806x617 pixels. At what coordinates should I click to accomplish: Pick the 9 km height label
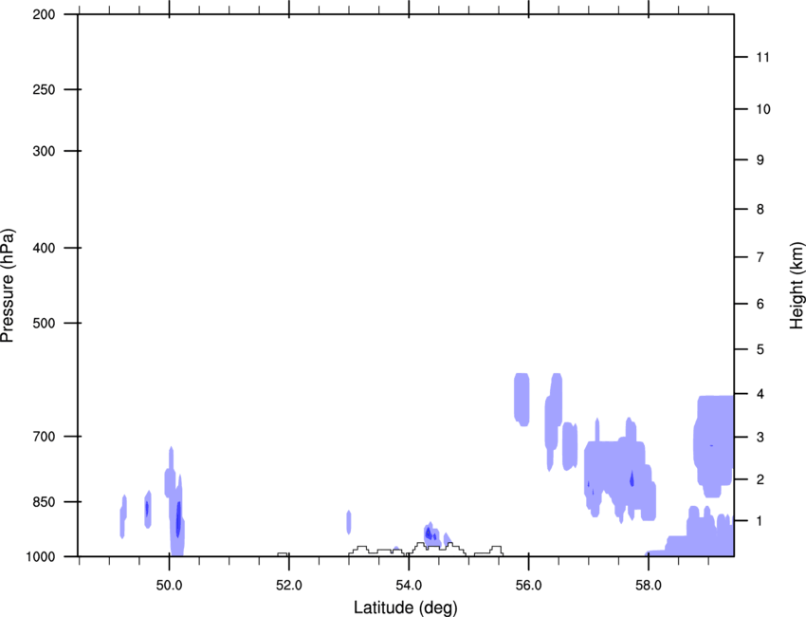[x=760, y=160]
